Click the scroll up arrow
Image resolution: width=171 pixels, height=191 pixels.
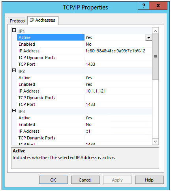tap(156, 31)
